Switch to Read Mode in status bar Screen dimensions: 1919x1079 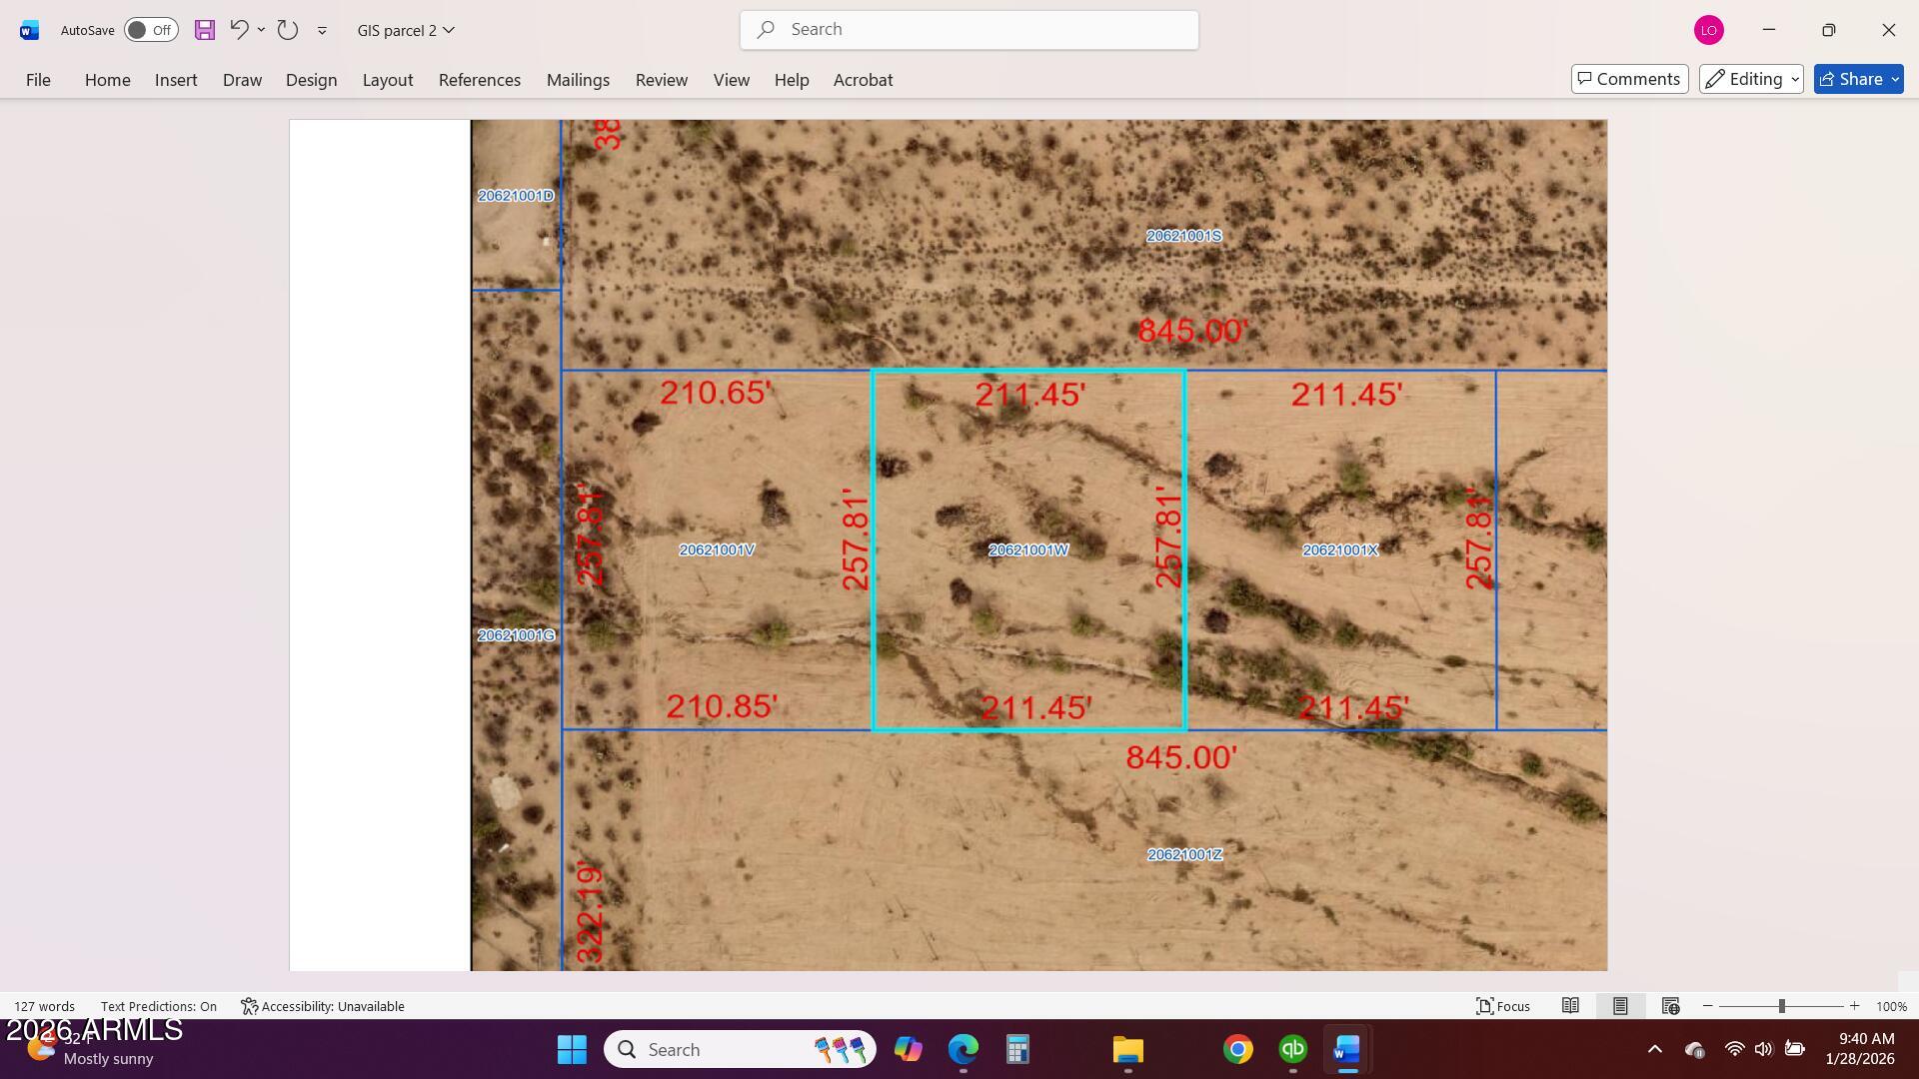click(x=1569, y=1006)
